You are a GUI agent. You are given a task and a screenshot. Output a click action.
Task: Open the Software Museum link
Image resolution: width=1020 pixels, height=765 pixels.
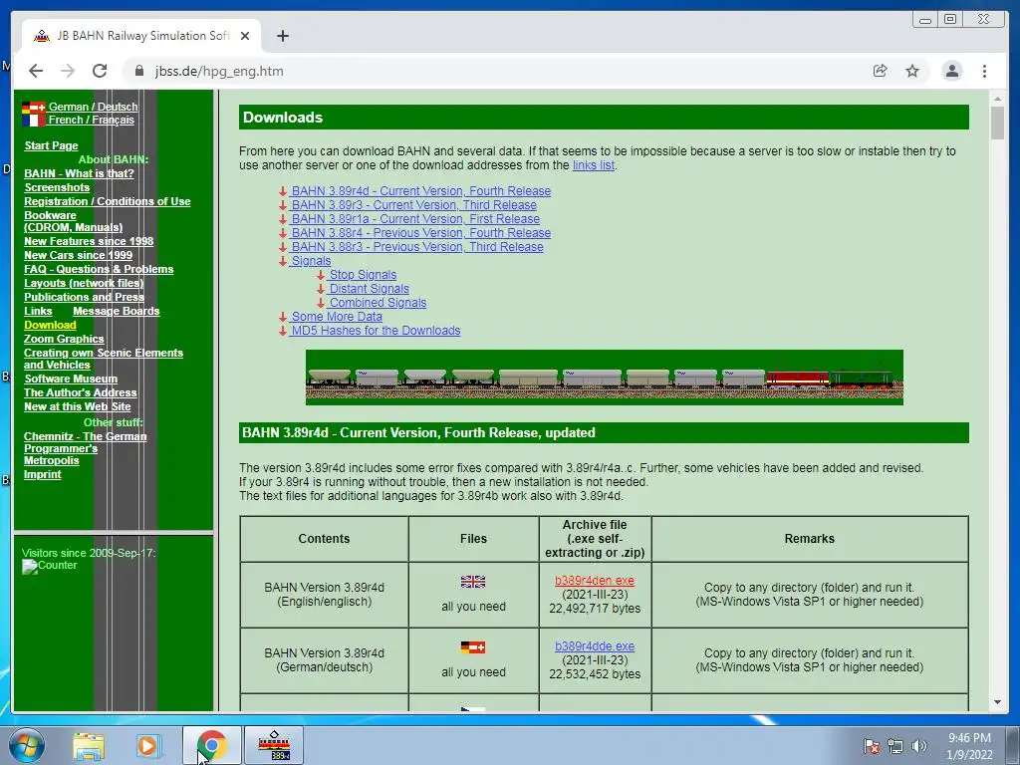(x=71, y=379)
